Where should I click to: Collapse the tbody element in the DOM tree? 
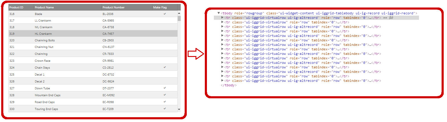[219, 13]
